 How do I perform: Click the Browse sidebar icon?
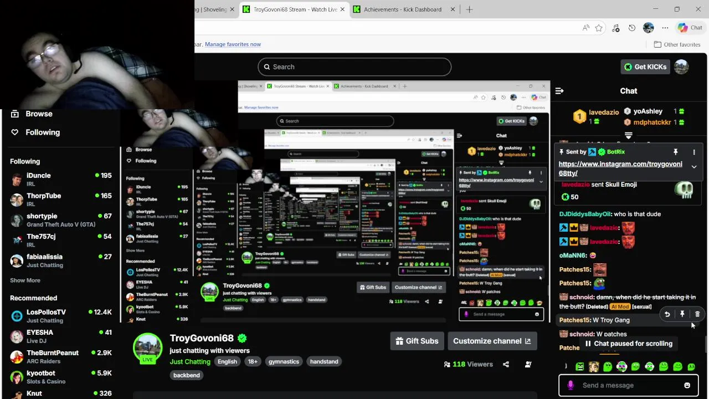click(x=15, y=114)
